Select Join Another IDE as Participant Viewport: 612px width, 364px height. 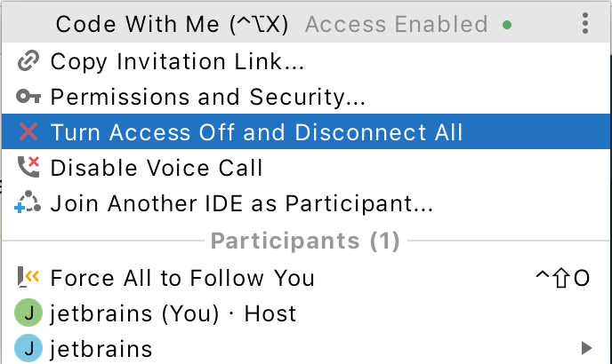click(241, 203)
